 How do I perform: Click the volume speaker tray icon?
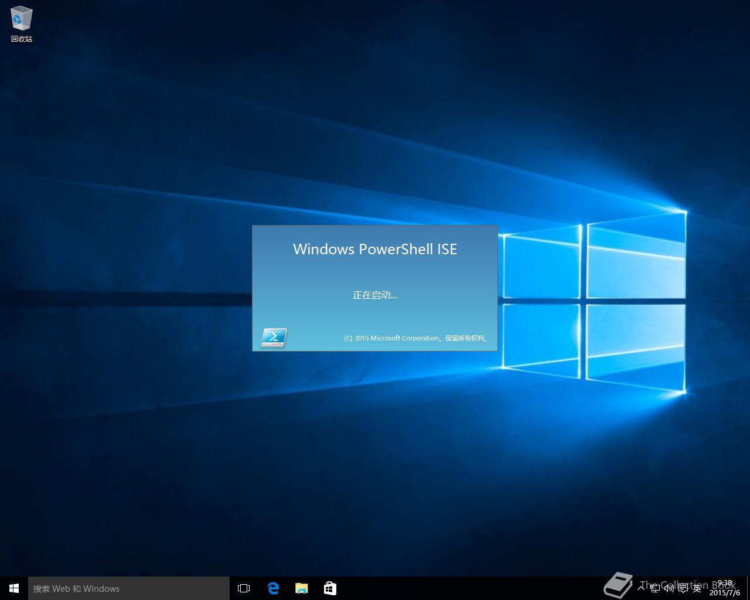point(669,588)
